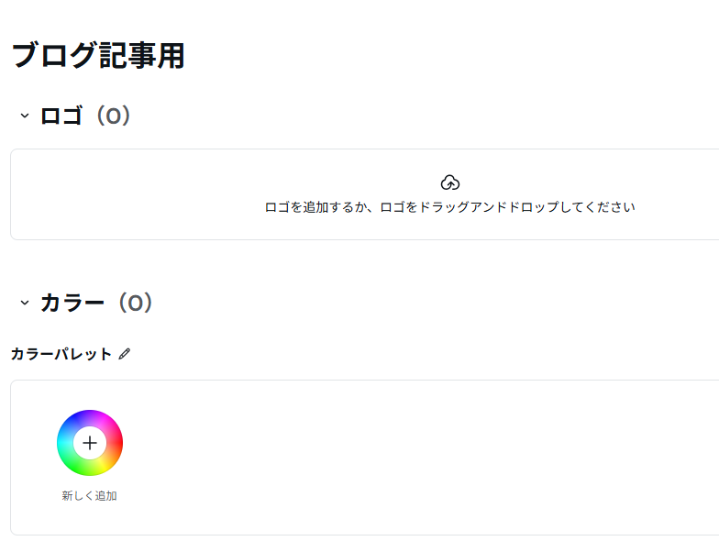
Task: Click the (0) count next to ロゴ
Action: pyautogui.click(x=113, y=116)
